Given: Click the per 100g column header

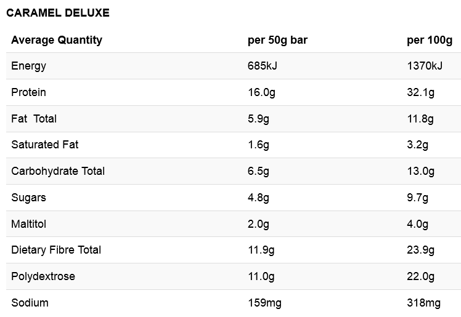Looking at the screenshot, I should click(430, 40).
